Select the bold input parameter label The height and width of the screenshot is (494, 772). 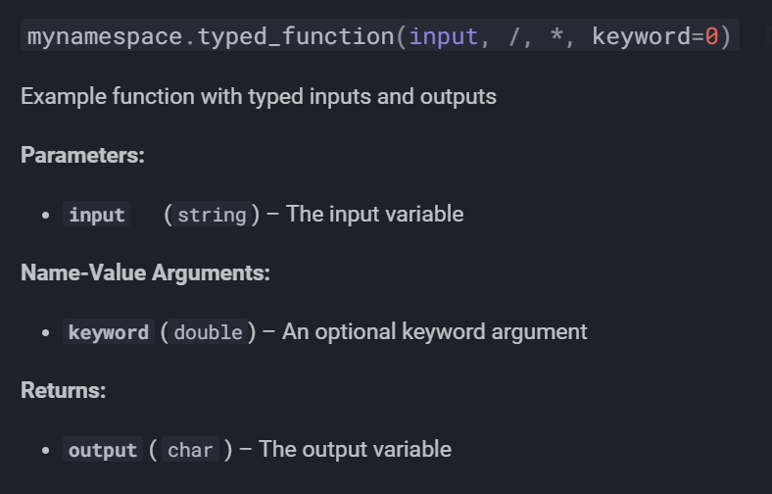pyautogui.click(x=96, y=215)
